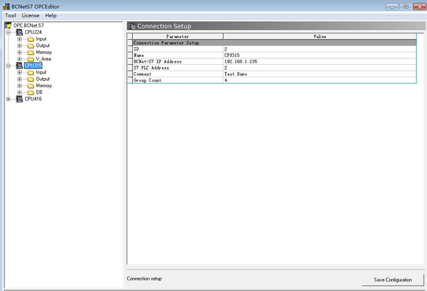Click the Comment parameter label
The height and width of the screenshot is (291, 427).
(142, 74)
